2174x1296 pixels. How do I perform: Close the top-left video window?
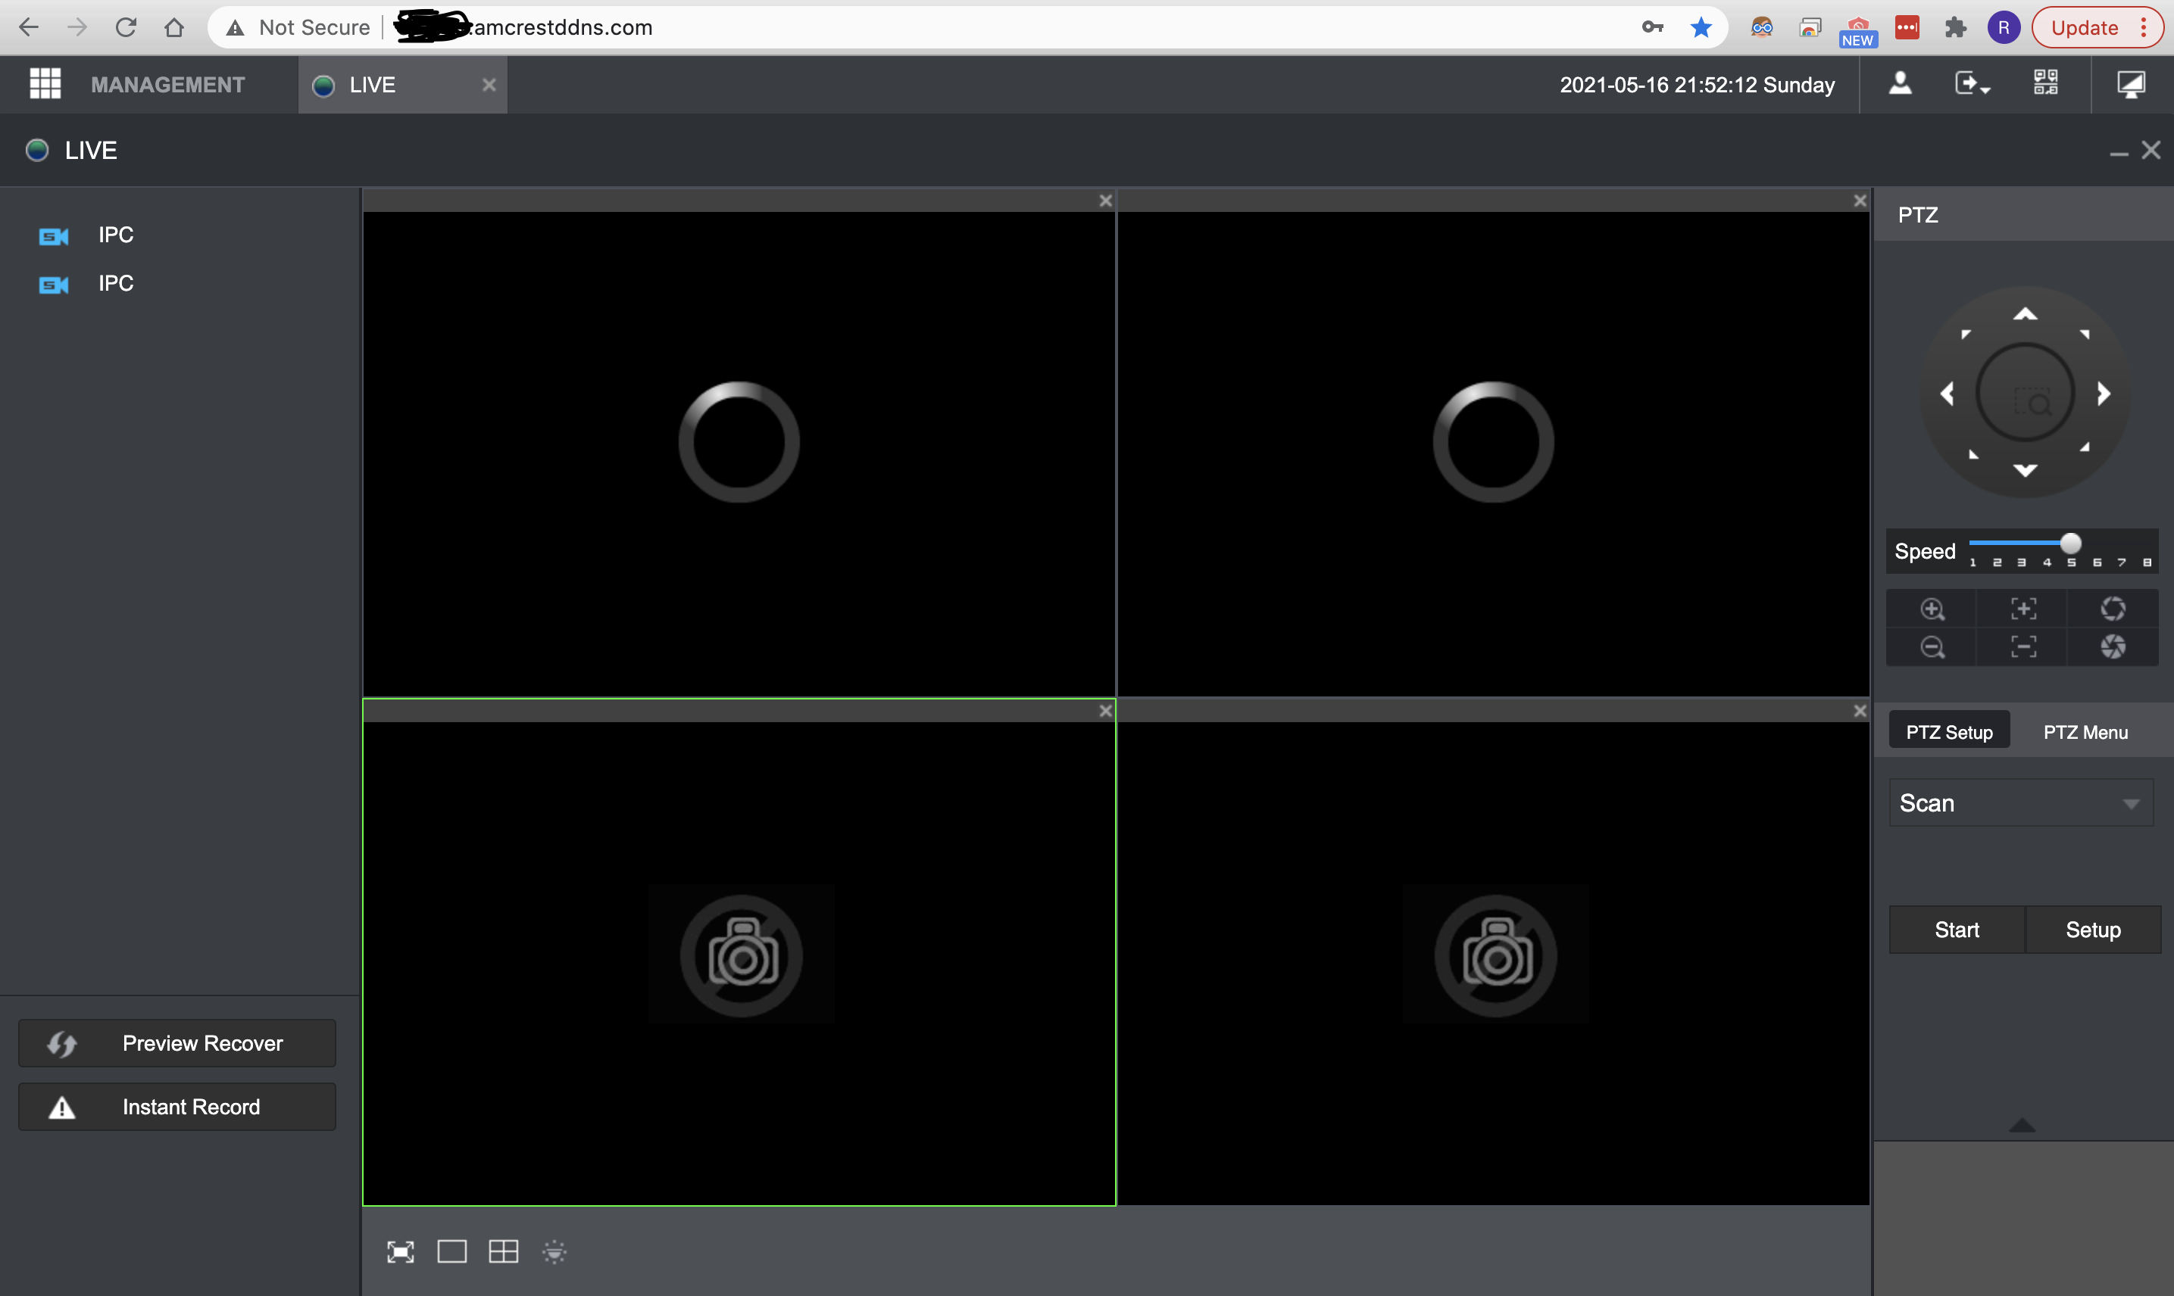click(1105, 201)
